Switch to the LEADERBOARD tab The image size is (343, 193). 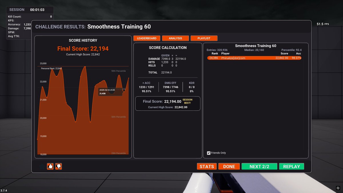pyautogui.click(x=147, y=38)
